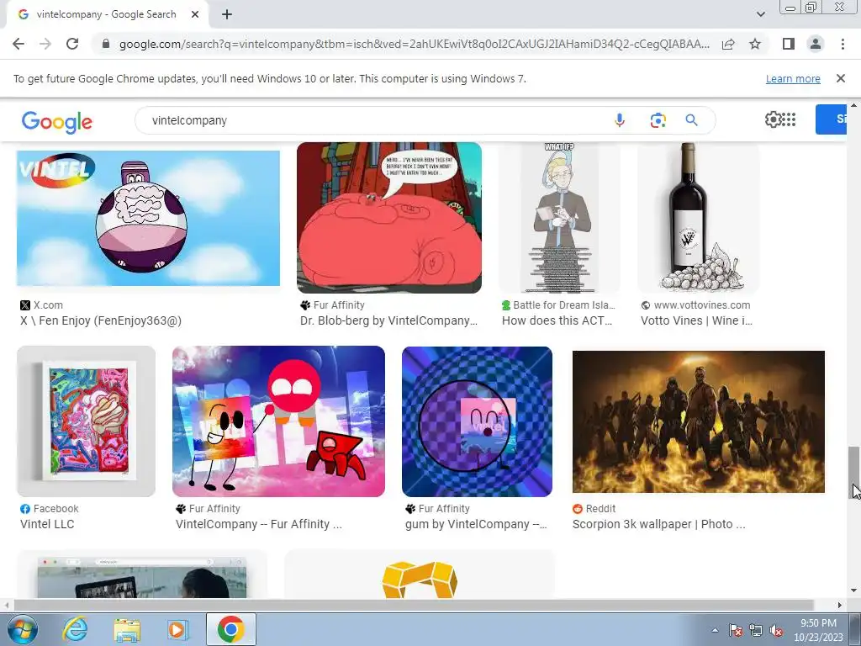This screenshot has height=646, width=861.
Task: Show hidden system tray icons
Action: (x=715, y=630)
